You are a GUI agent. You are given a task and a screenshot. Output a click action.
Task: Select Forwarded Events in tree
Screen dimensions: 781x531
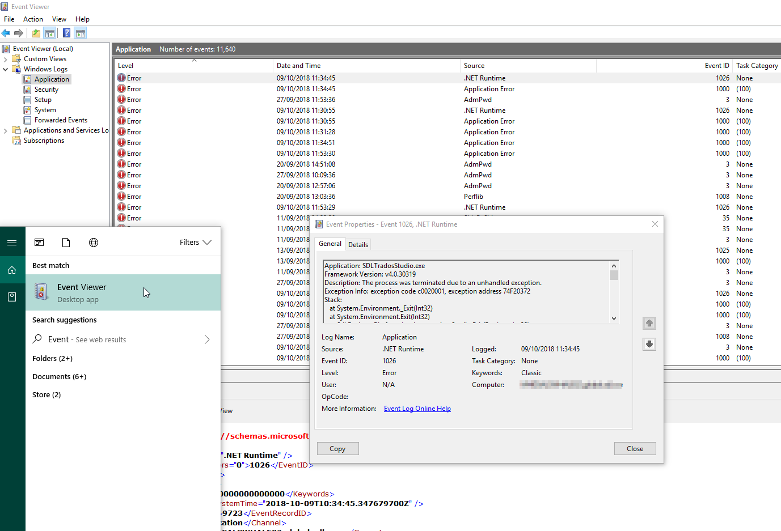tap(61, 120)
